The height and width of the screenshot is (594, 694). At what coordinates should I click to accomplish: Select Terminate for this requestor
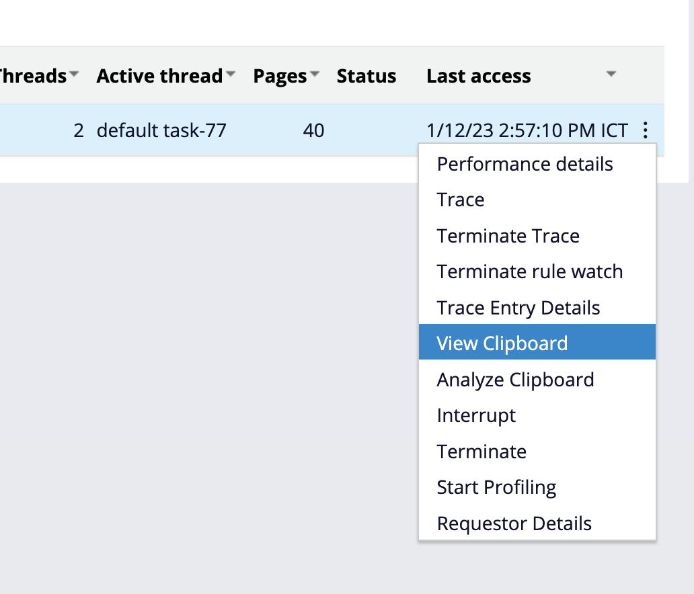(481, 451)
